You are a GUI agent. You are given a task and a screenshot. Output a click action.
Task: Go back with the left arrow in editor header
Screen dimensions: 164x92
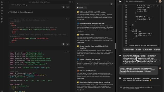tap(6, 2)
